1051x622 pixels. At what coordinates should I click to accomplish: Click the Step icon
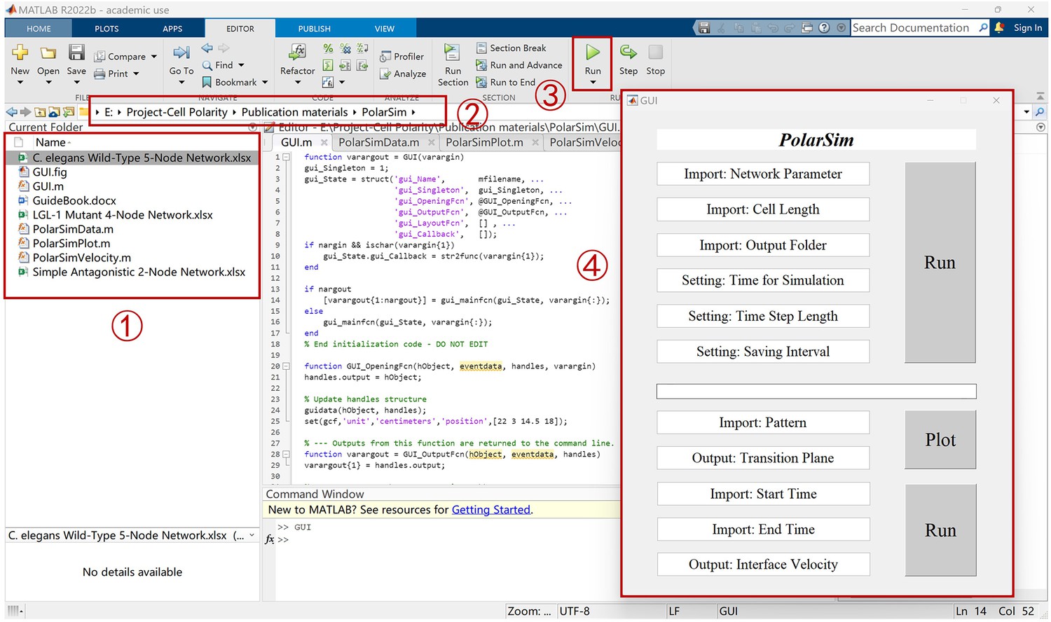tap(628, 53)
